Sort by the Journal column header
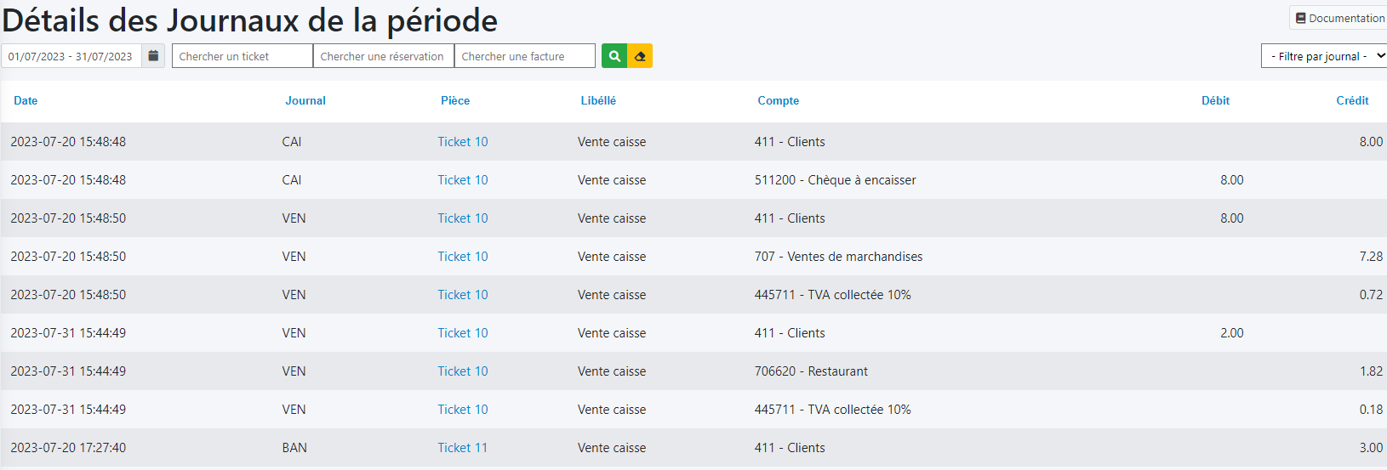 (x=305, y=100)
